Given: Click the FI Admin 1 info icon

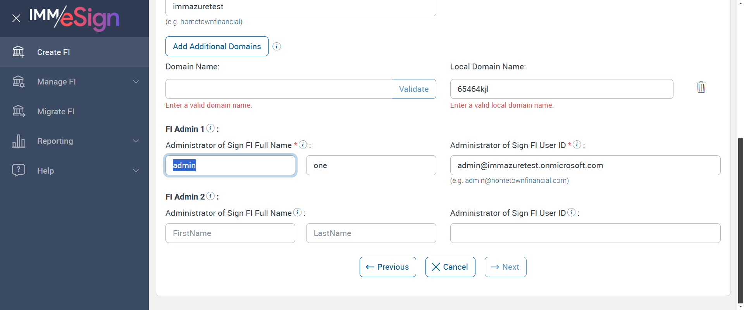Looking at the screenshot, I should coord(210,128).
